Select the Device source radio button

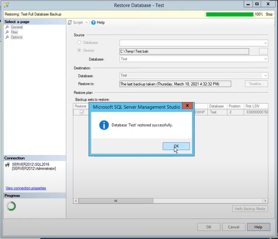(79, 51)
